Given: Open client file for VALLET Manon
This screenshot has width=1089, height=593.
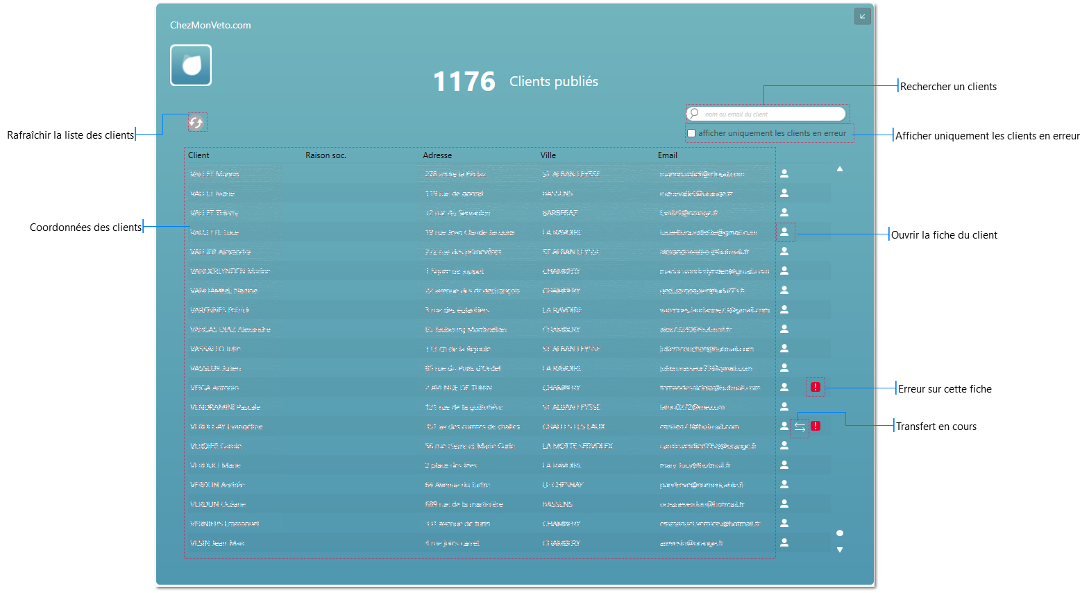Looking at the screenshot, I should pyautogui.click(x=784, y=173).
